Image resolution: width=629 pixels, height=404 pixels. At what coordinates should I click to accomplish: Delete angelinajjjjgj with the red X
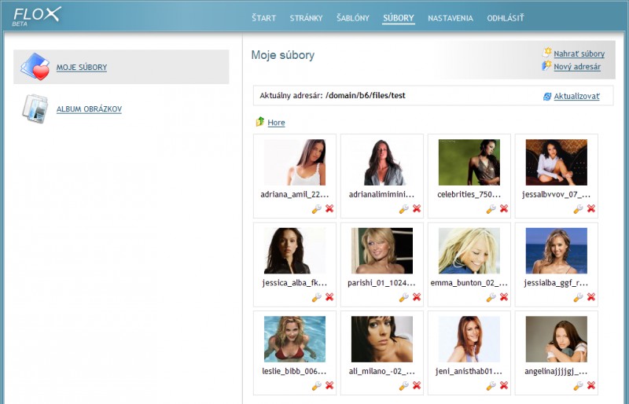[x=591, y=386]
